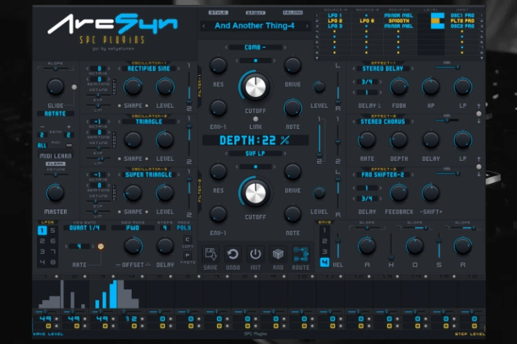Click the Style button
Screen dimensions: 517x344
[219, 12]
